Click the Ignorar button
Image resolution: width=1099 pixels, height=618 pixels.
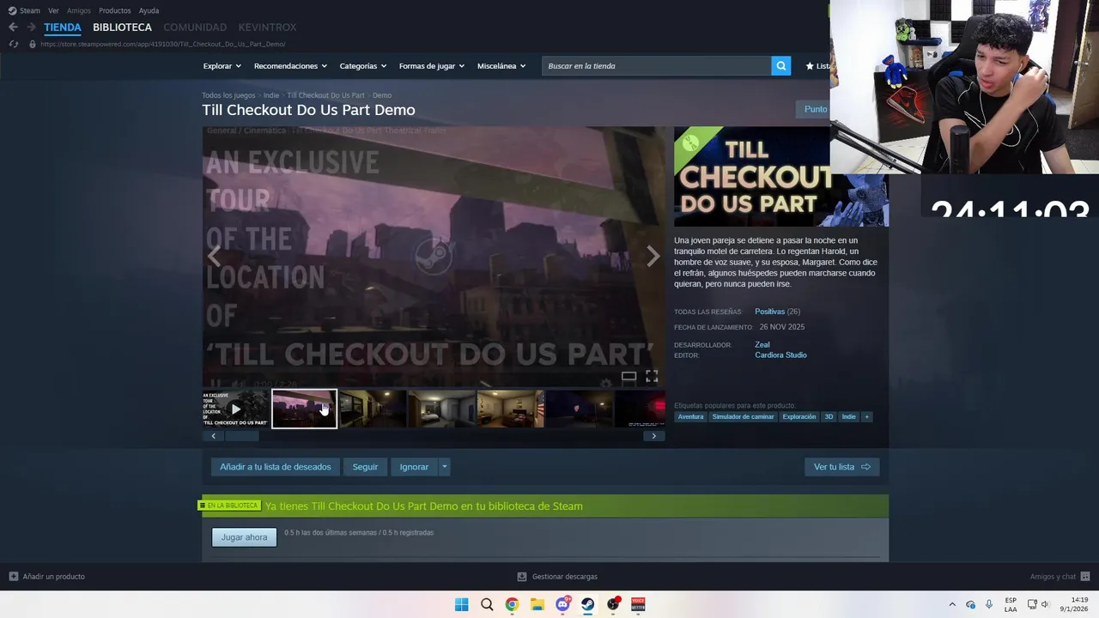click(414, 467)
